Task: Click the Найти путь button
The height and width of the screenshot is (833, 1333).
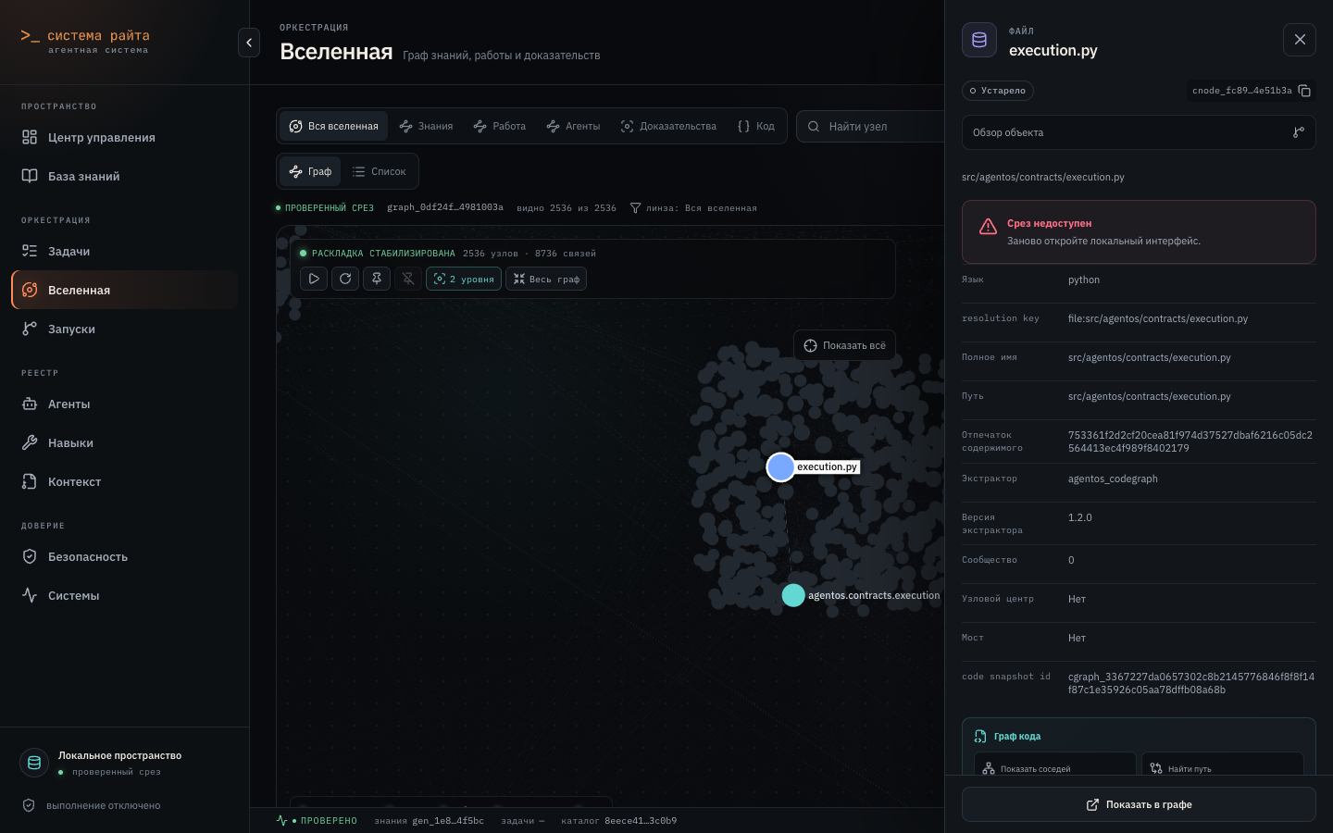Action: pyautogui.click(x=1223, y=768)
